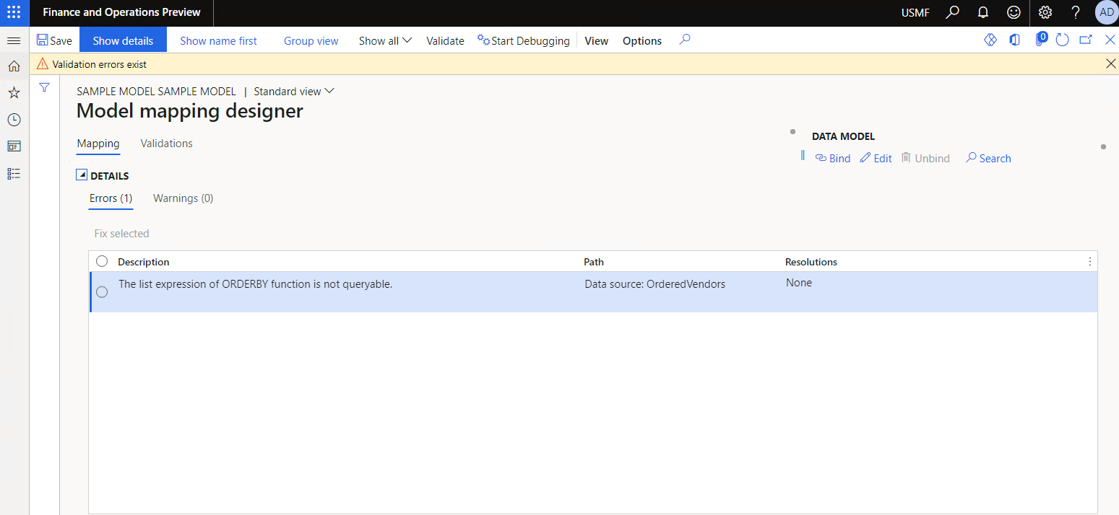Open the company search magnifier icon
This screenshot has height=515, width=1119.
(x=953, y=12)
